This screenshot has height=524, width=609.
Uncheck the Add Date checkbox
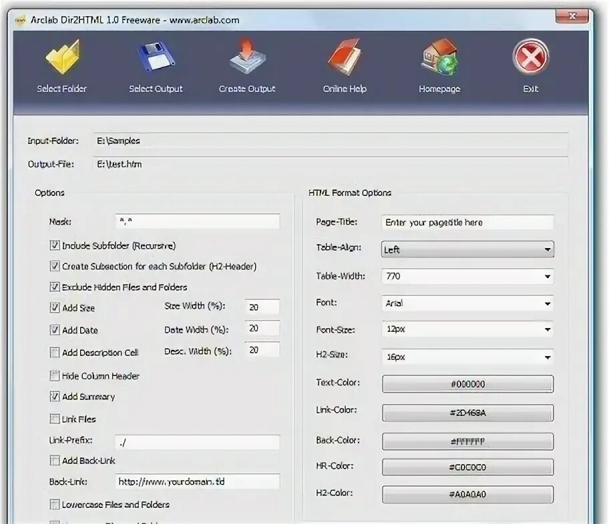click(55, 330)
